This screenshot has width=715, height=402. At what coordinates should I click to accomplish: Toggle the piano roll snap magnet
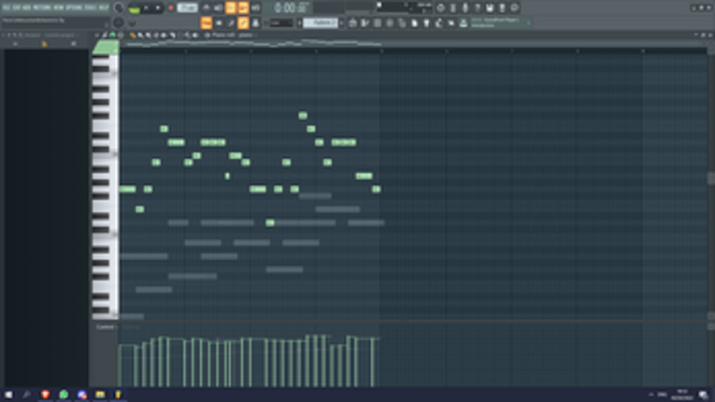[113, 36]
